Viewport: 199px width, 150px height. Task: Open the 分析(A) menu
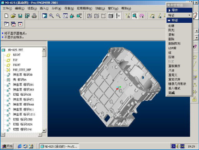(x=56, y=9)
